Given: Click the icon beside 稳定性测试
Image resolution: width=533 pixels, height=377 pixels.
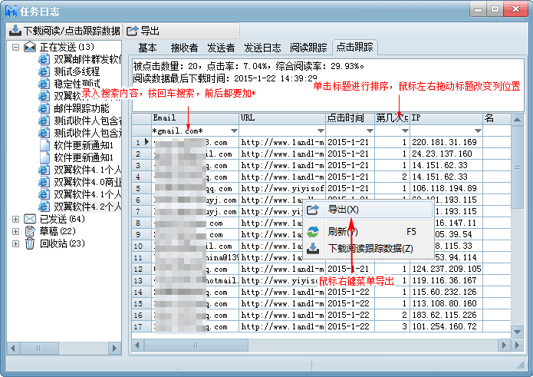Looking at the screenshot, I should [44, 84].
